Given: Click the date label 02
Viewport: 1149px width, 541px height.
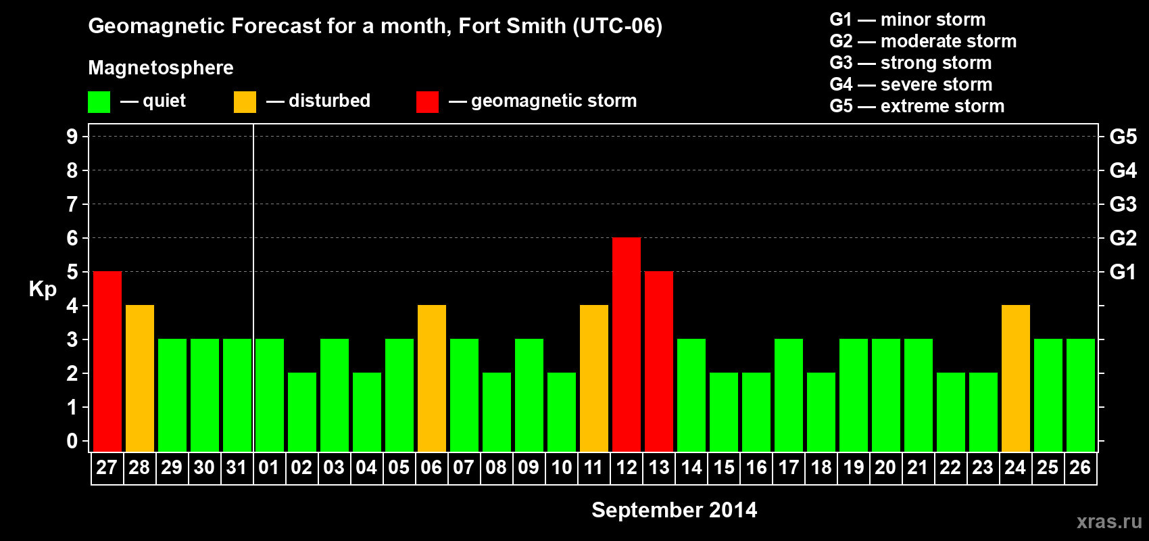Looking at the screenshot, I should pyautogui.click(x=301, y=467).
